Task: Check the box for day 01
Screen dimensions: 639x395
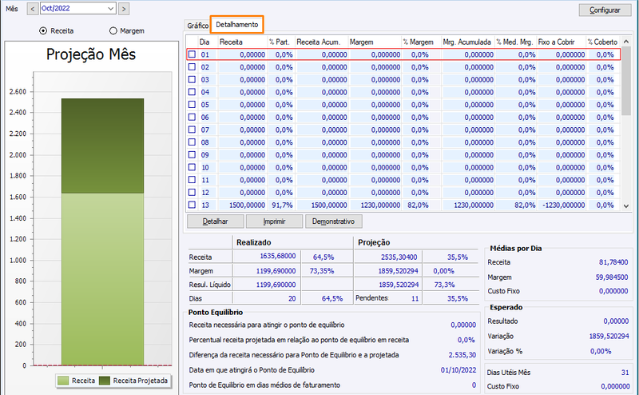Action: point(192,54)
